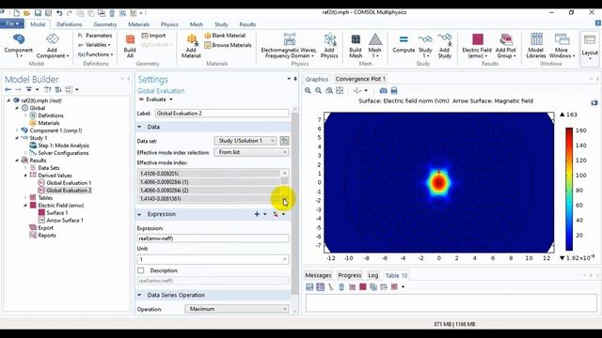
Task: Collapse the Derived Values tree node
Action: point(25,176)
